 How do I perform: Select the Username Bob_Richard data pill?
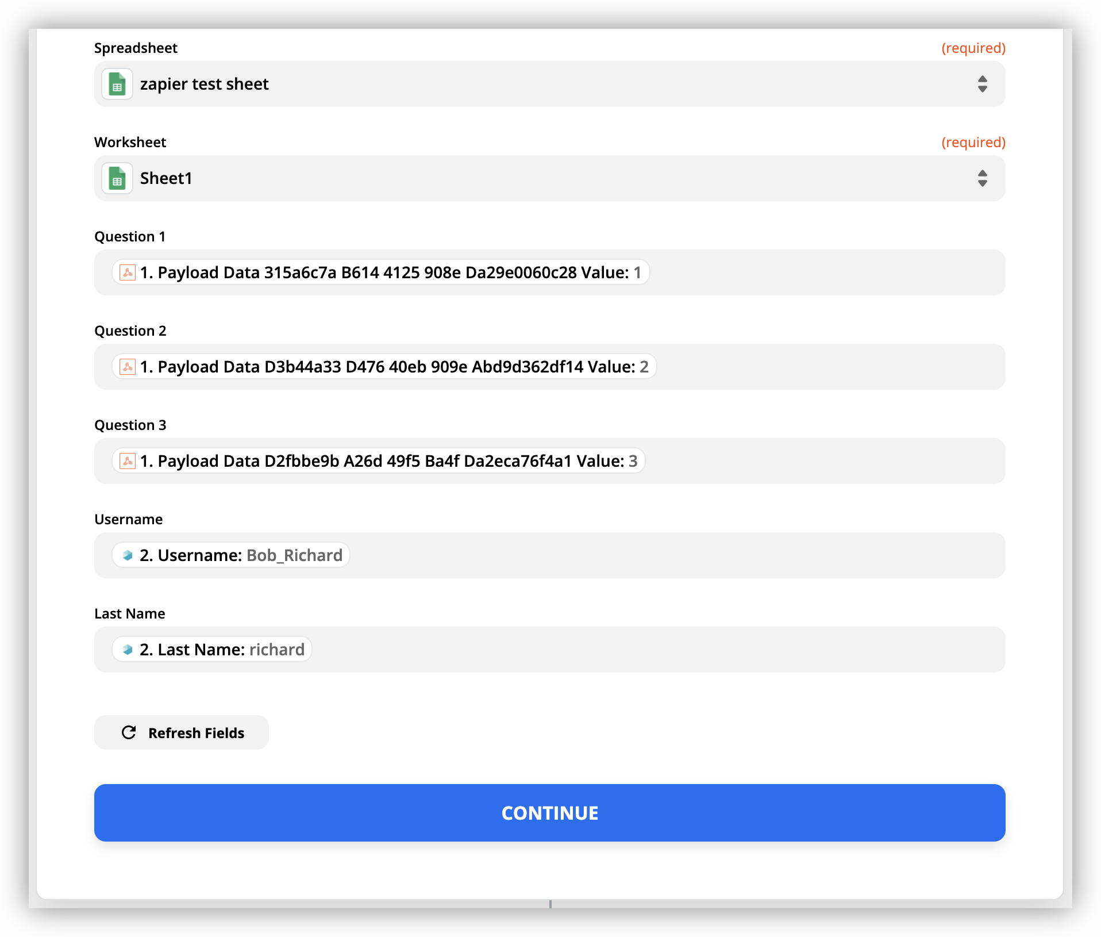[241, 555]
